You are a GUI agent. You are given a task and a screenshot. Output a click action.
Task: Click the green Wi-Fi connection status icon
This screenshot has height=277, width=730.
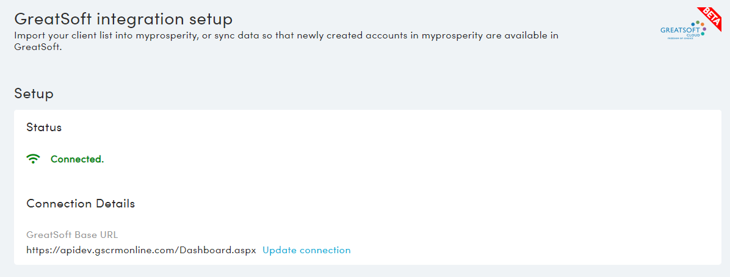(33, 159)
